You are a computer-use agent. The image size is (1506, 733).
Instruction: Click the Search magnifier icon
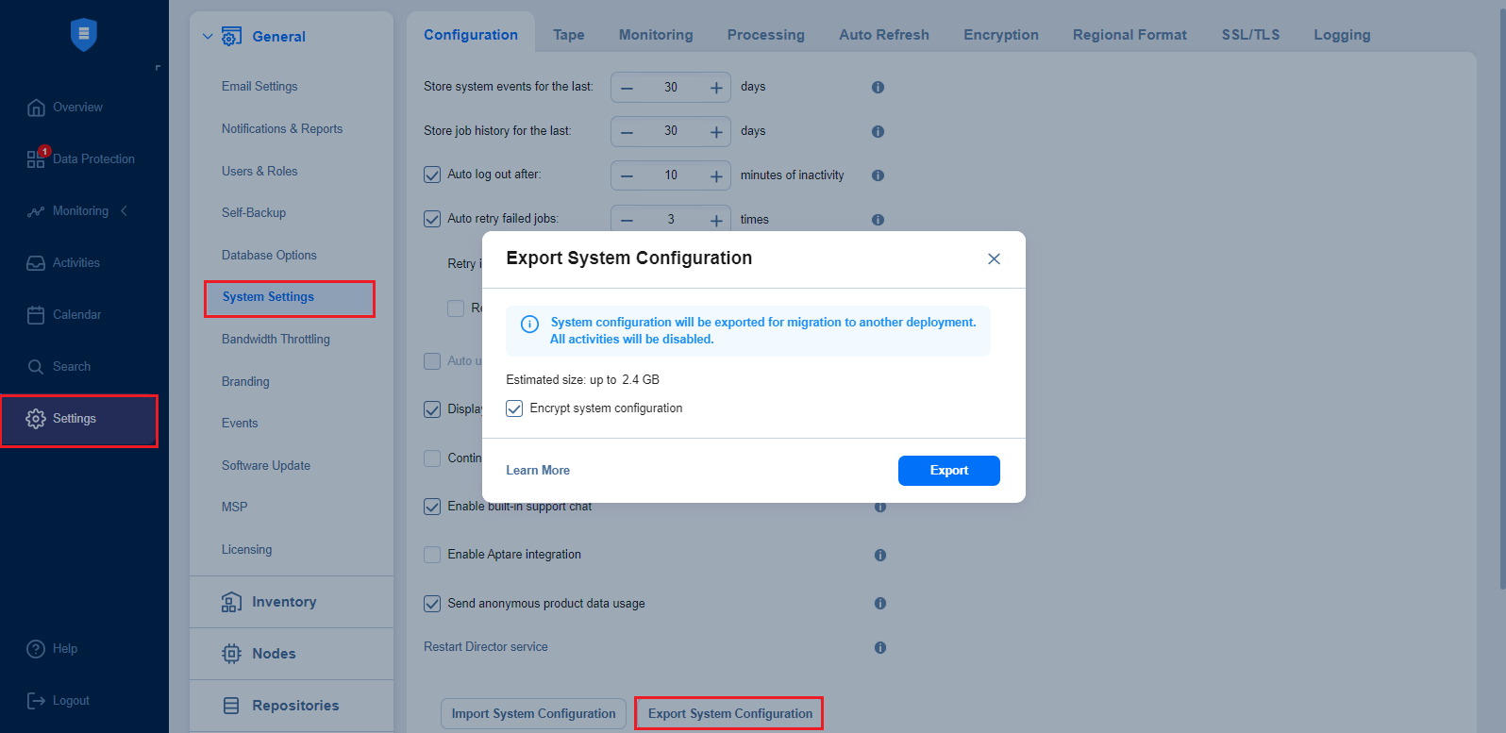36,367
